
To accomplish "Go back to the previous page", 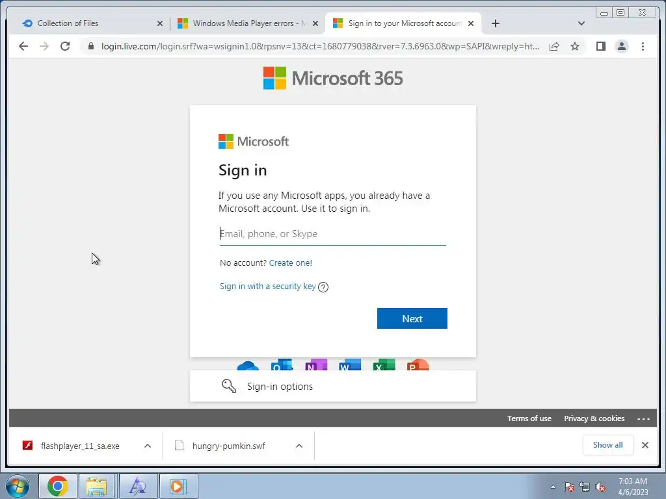I will click(x=23, y=46).
